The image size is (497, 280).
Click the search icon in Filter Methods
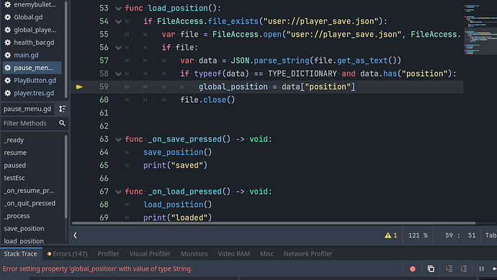[x=62, y=123]
